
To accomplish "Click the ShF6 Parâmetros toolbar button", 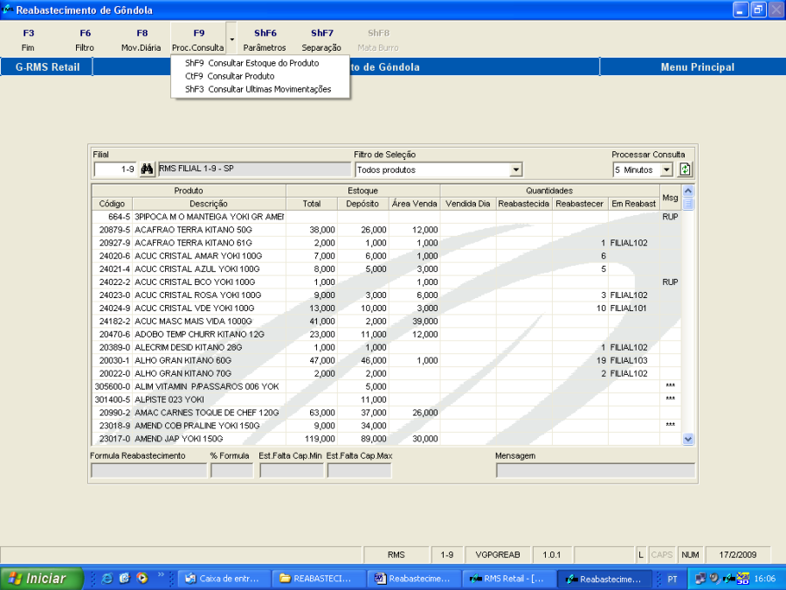I will click(x=265, y=40).
